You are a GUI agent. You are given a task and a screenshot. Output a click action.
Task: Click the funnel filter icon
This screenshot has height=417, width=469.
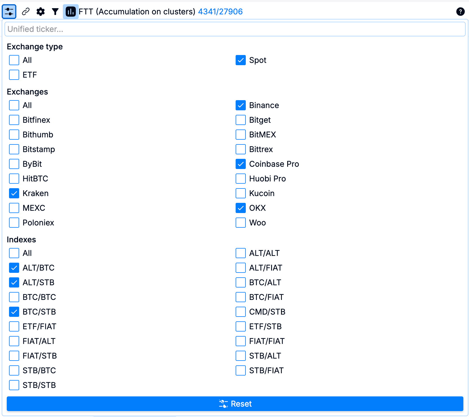click(55, 12)
